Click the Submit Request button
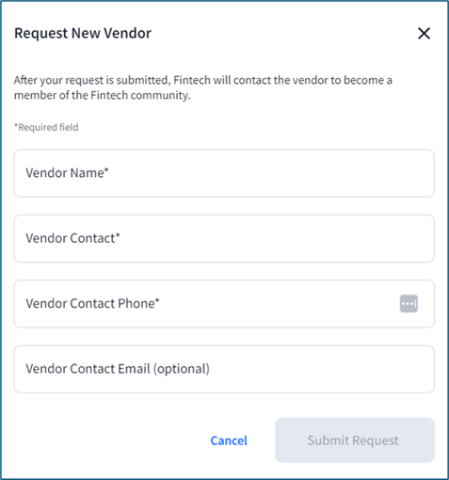 pos(355,440)
